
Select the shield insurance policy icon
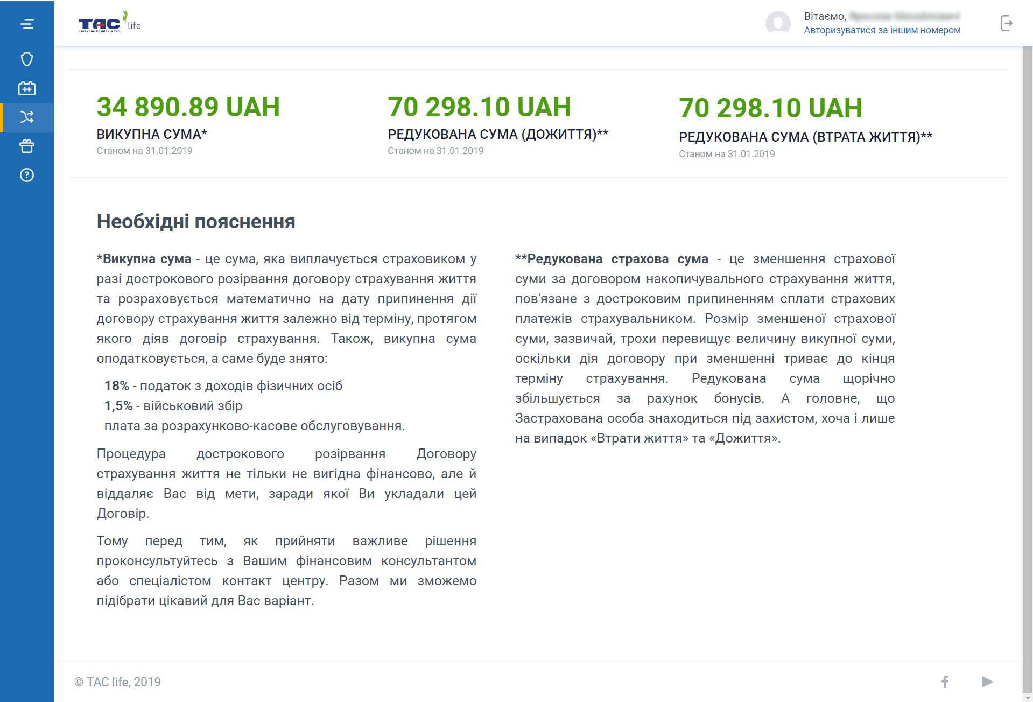coord(26,59)
